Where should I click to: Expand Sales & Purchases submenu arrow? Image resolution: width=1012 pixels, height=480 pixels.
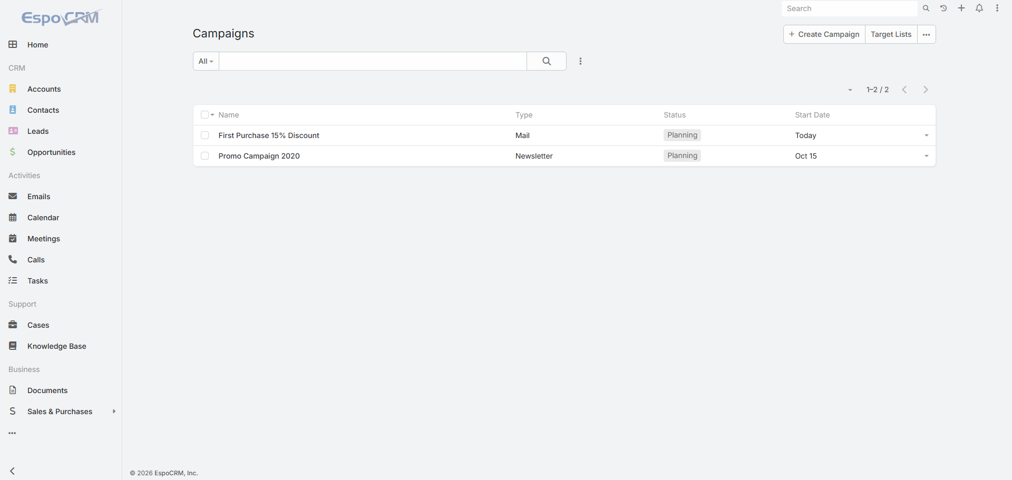click(114, 412)
